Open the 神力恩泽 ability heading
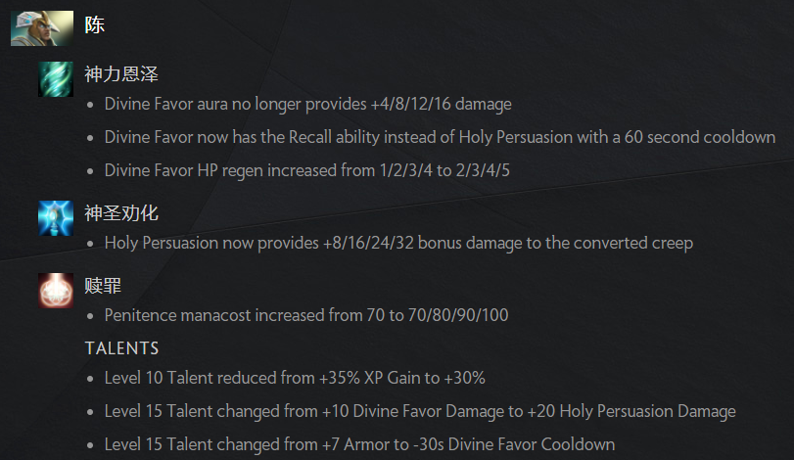The image size is (794, 460). tap(121, 73)
